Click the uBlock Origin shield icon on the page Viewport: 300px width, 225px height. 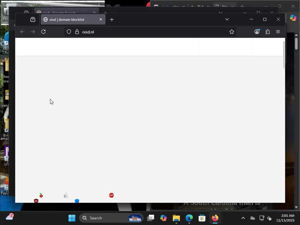tap(36, 201)
